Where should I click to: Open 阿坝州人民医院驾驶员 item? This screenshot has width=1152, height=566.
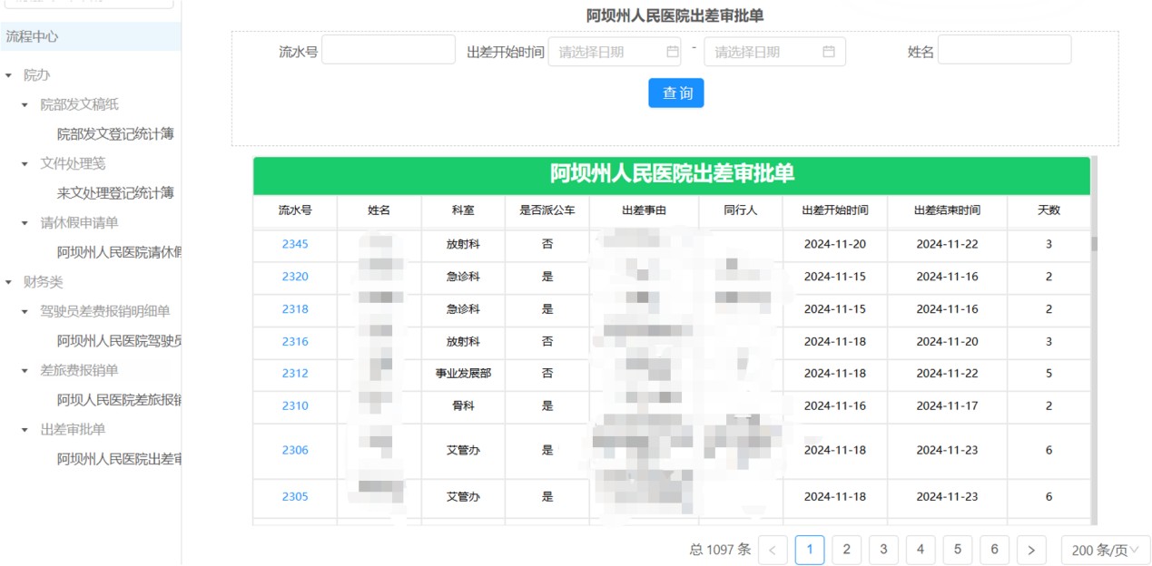pos(119,341)
